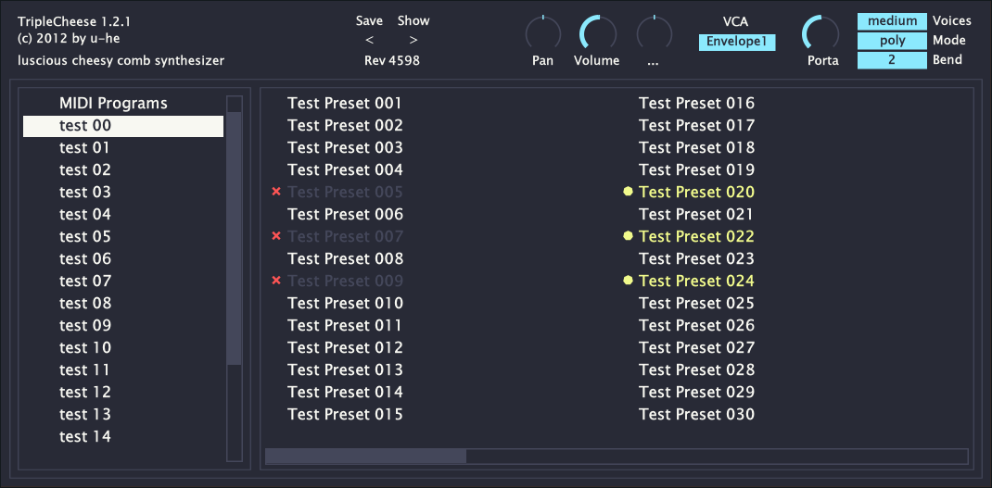This screenshot has width=992, height=488.
Task: Open the Mode selector set to poly
Action: pos(892,41)
